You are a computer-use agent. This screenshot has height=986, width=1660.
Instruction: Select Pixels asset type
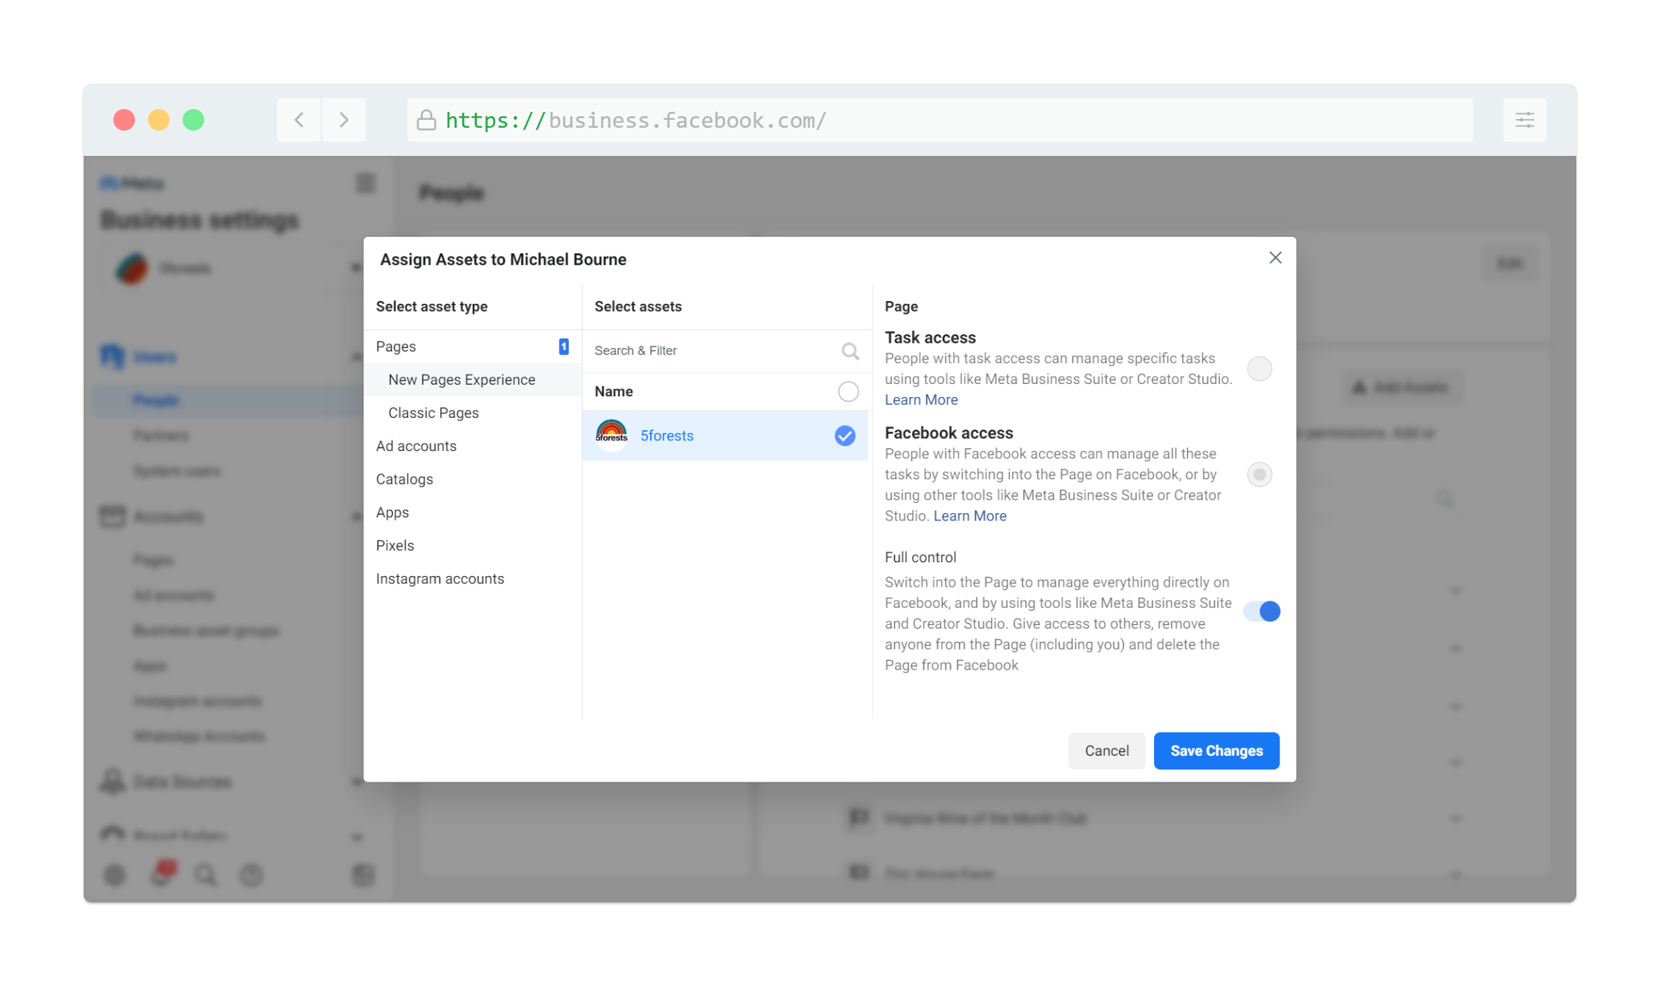472,546
